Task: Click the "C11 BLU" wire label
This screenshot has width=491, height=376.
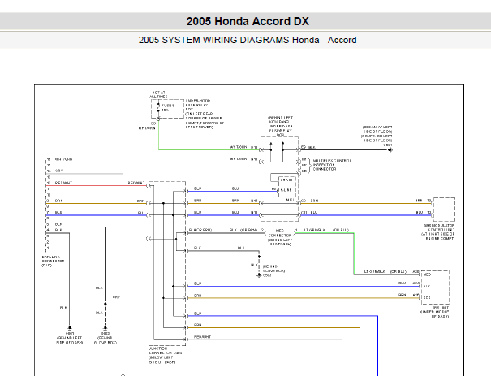Action: [309, 213]
